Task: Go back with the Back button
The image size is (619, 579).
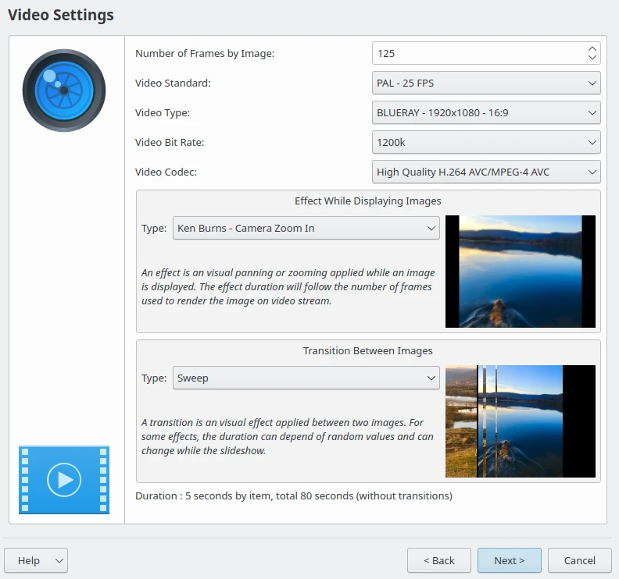Action: [x=438, y=560]
